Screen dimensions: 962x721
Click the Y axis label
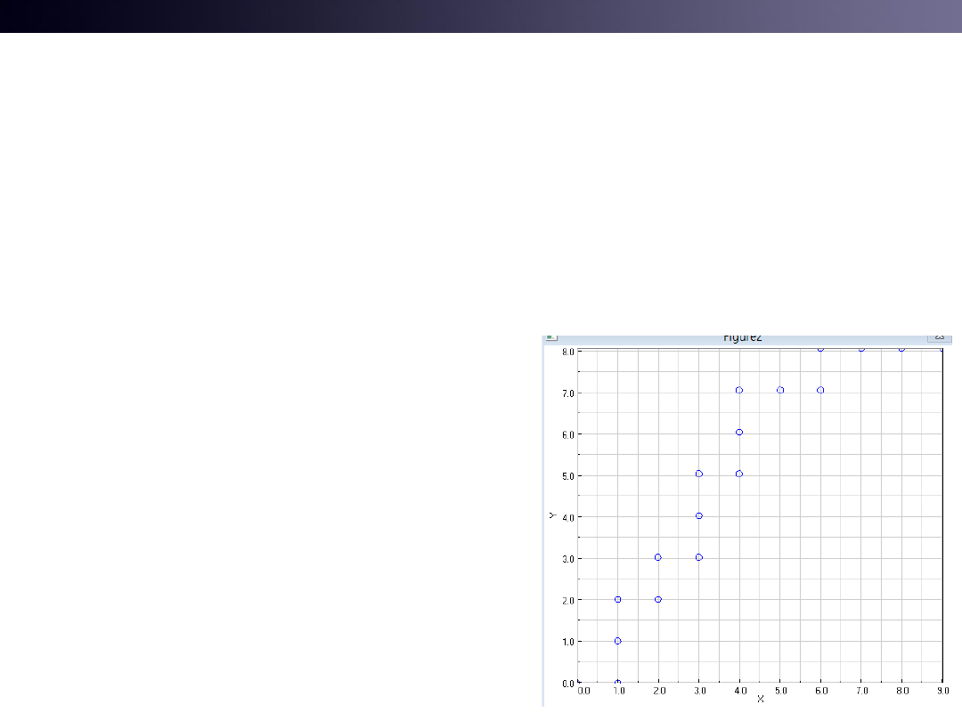[553, 515]
